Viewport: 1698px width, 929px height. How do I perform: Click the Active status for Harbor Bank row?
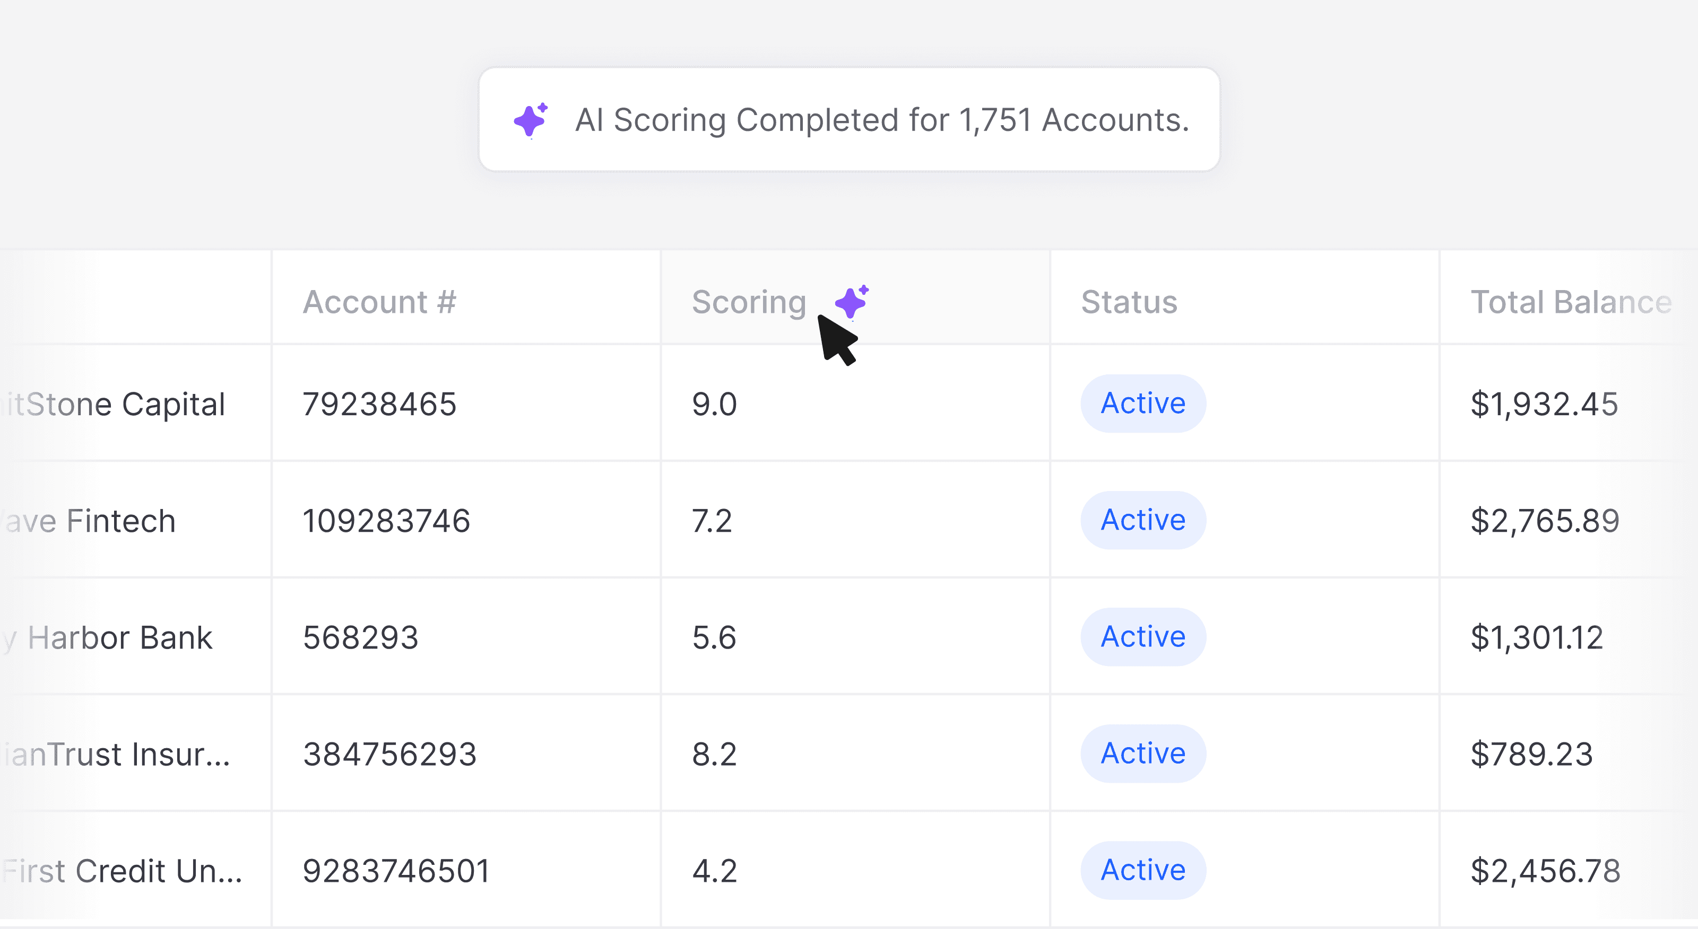click(1143, 636)
